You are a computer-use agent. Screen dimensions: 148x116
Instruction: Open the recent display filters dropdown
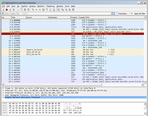(x=117, y=13)
